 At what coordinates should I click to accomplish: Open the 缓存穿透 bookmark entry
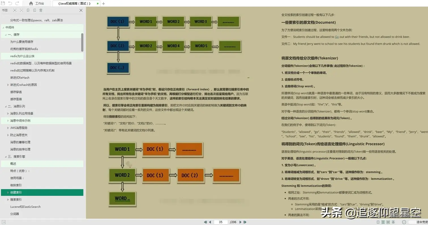[16, 92]
